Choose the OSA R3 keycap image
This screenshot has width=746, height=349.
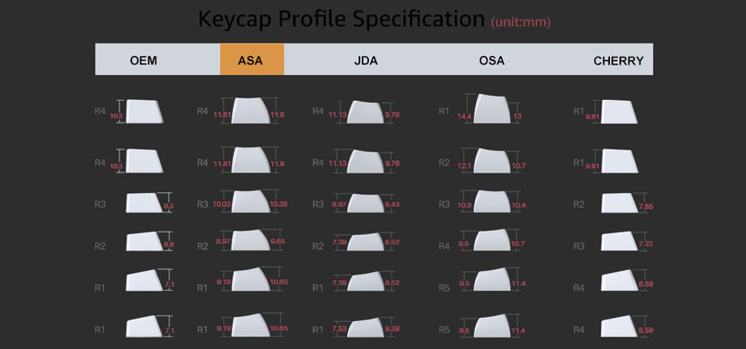click(493, 202)
